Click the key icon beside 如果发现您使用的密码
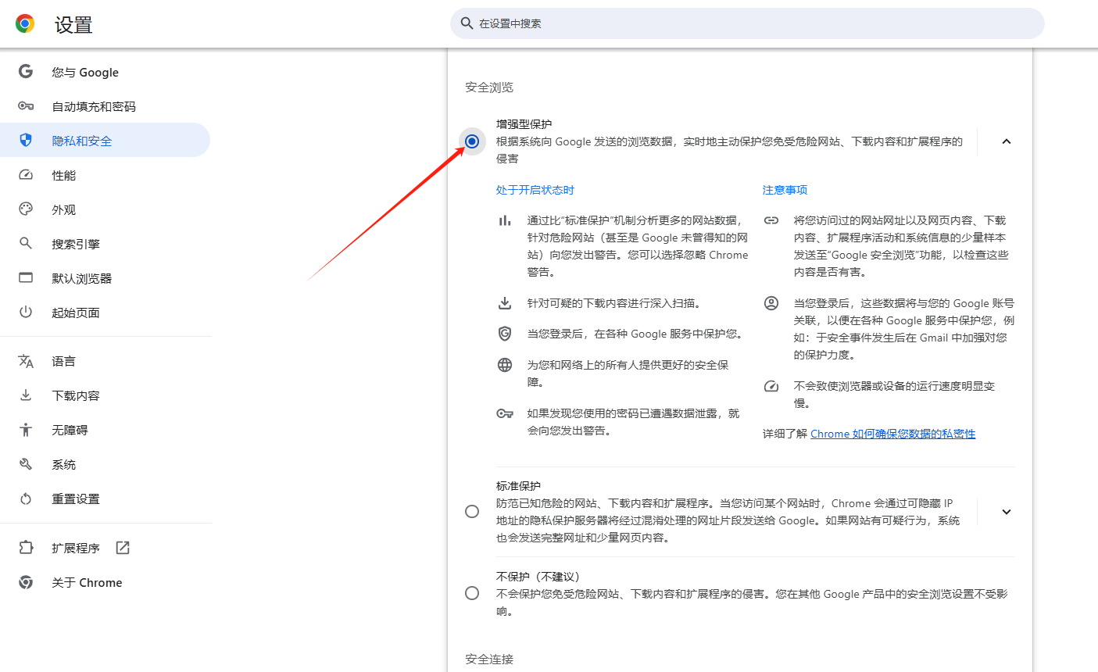 pos(505,413)
